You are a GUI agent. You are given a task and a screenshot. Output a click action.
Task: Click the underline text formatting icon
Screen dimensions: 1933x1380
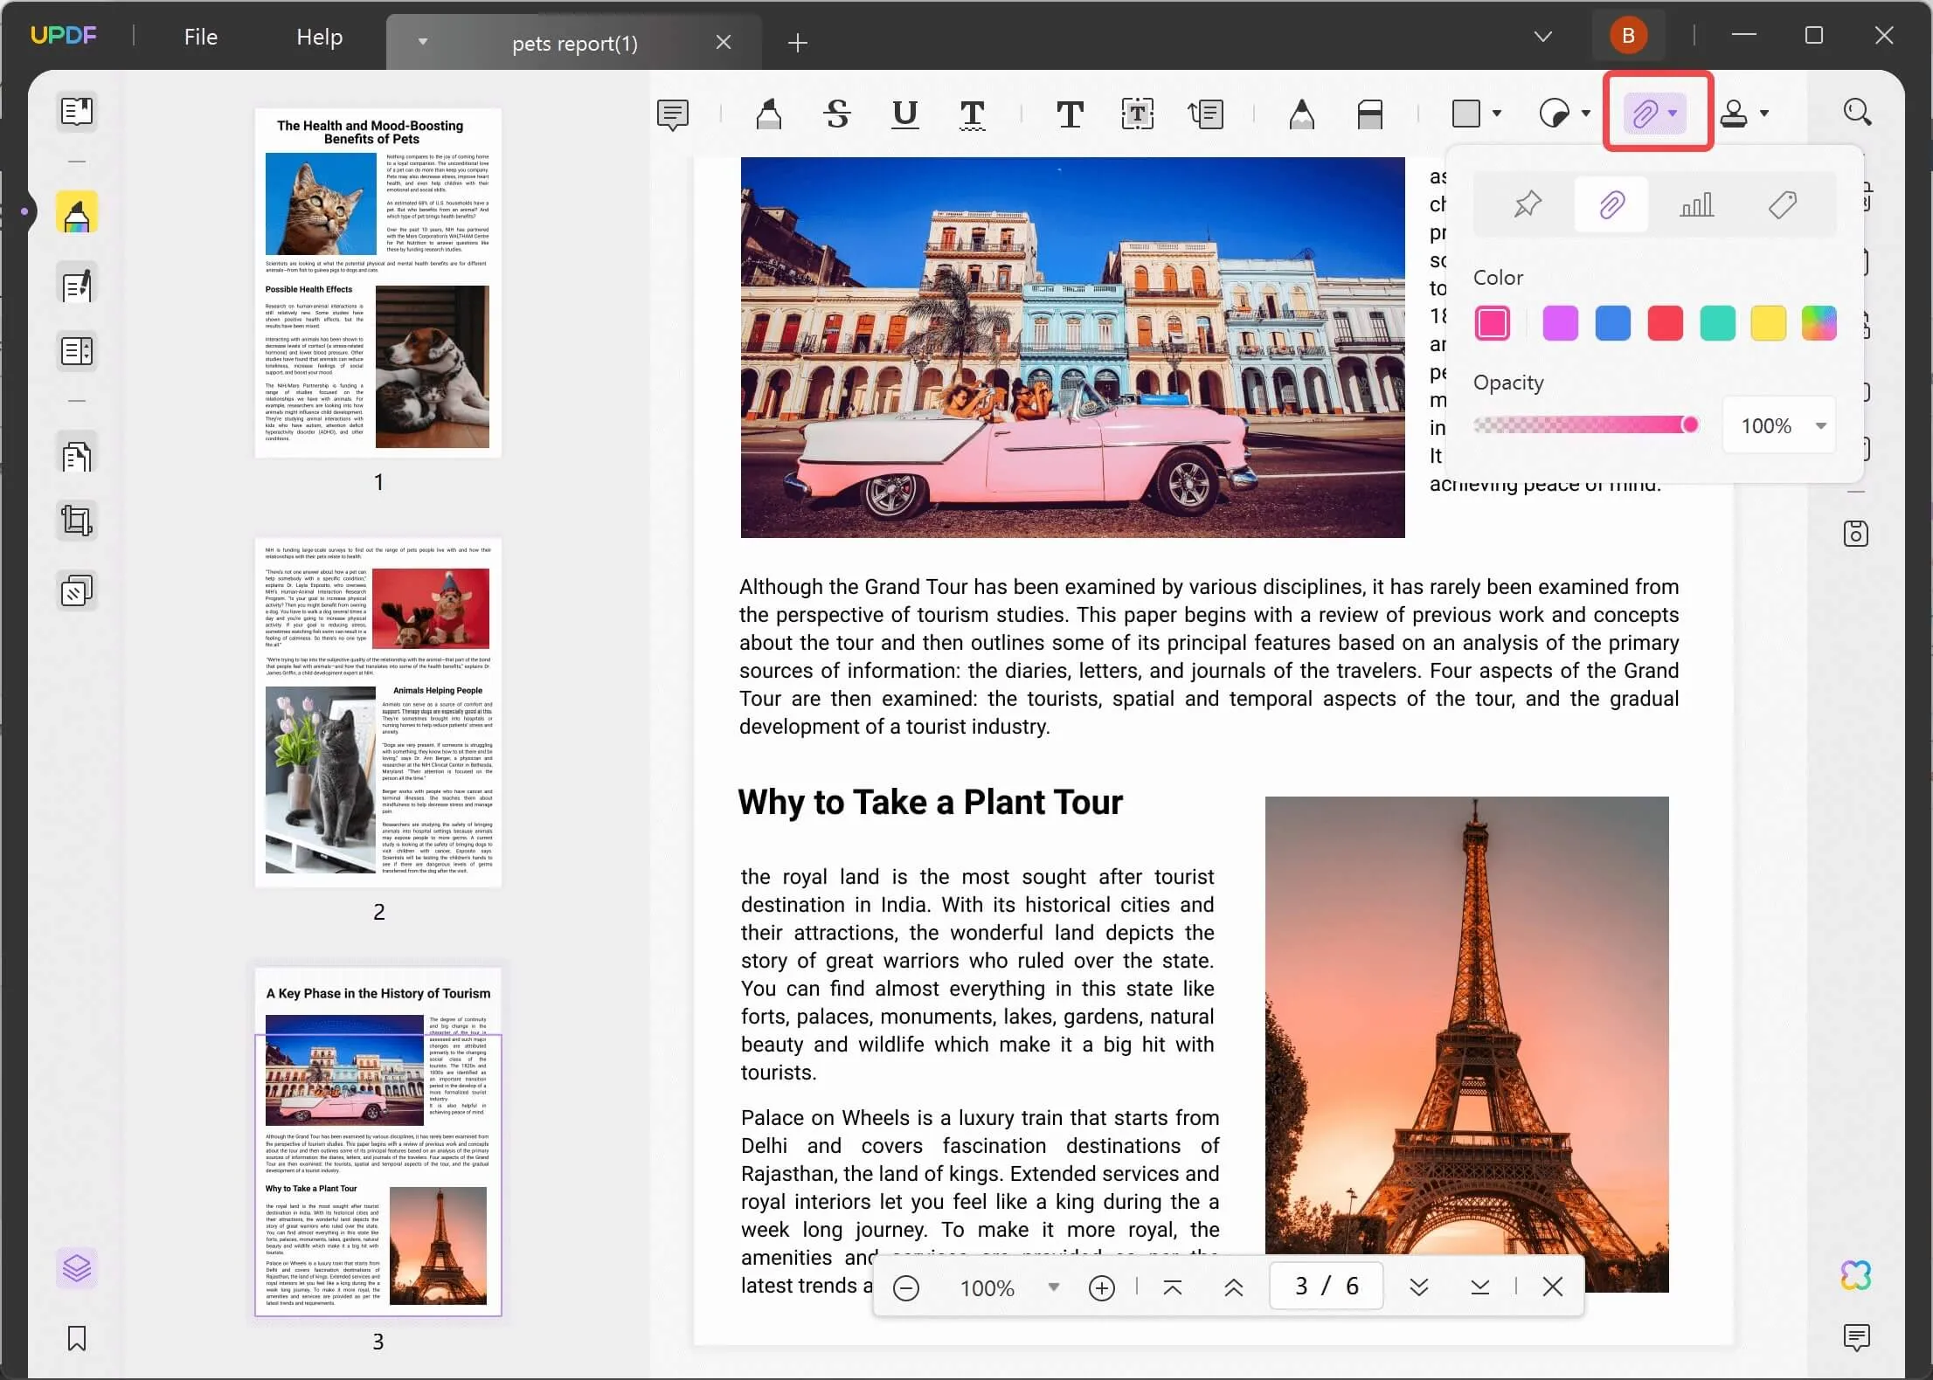coord(904,112)
